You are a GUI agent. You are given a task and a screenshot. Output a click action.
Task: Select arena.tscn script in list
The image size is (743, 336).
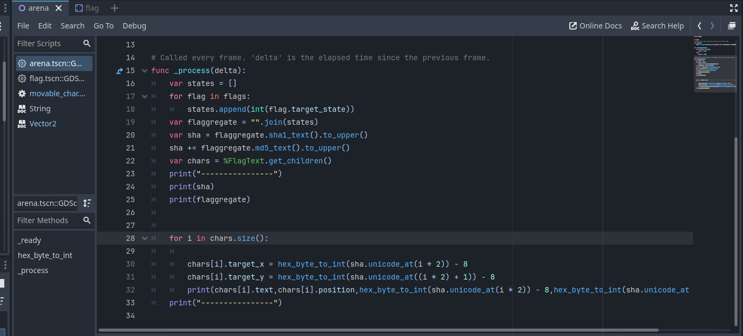[x=54, y=63]
